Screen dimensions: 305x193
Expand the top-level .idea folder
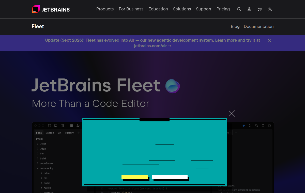coord(38,149)
